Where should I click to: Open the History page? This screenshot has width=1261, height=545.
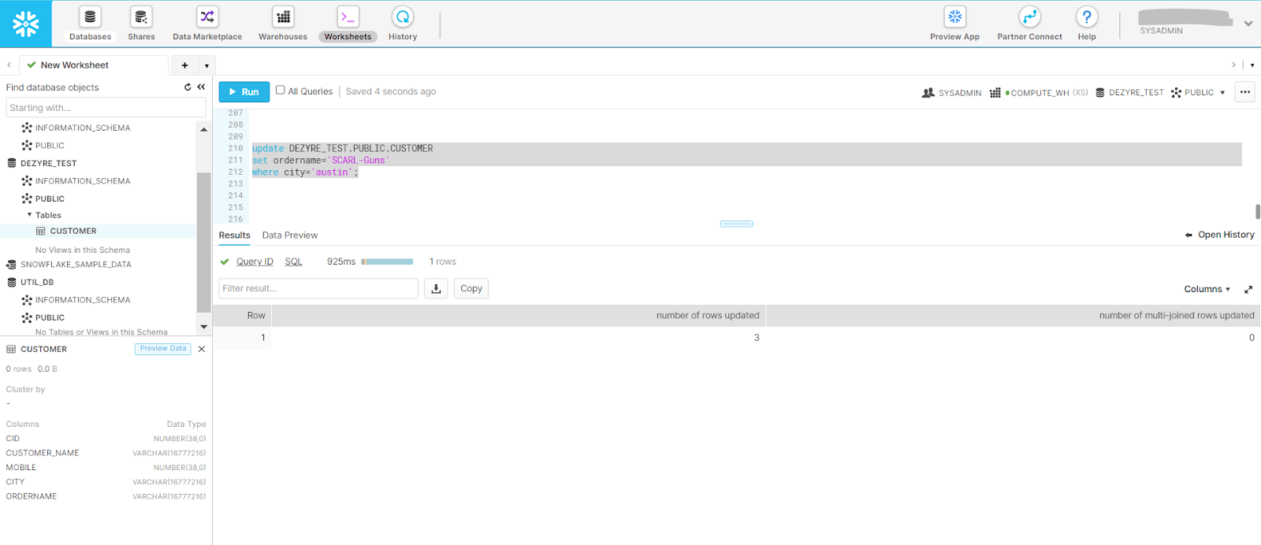click(403, 24)
